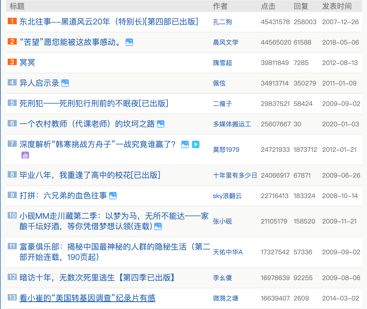Click image icon after 一个农村教师 title
The height and width of the screenshot is (309, 367).
click(161, 124)
